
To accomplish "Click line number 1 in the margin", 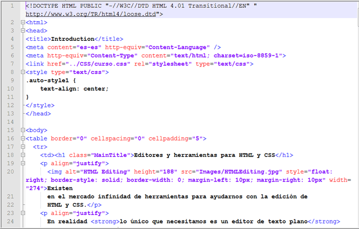I will point(12,6).
